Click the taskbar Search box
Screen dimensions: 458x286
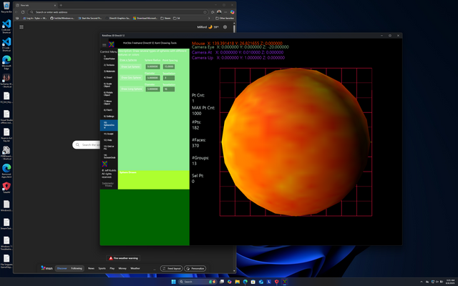(198, 282)
